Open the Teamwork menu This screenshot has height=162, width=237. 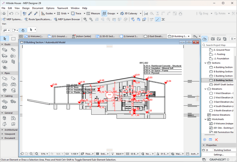pos(62,8)
